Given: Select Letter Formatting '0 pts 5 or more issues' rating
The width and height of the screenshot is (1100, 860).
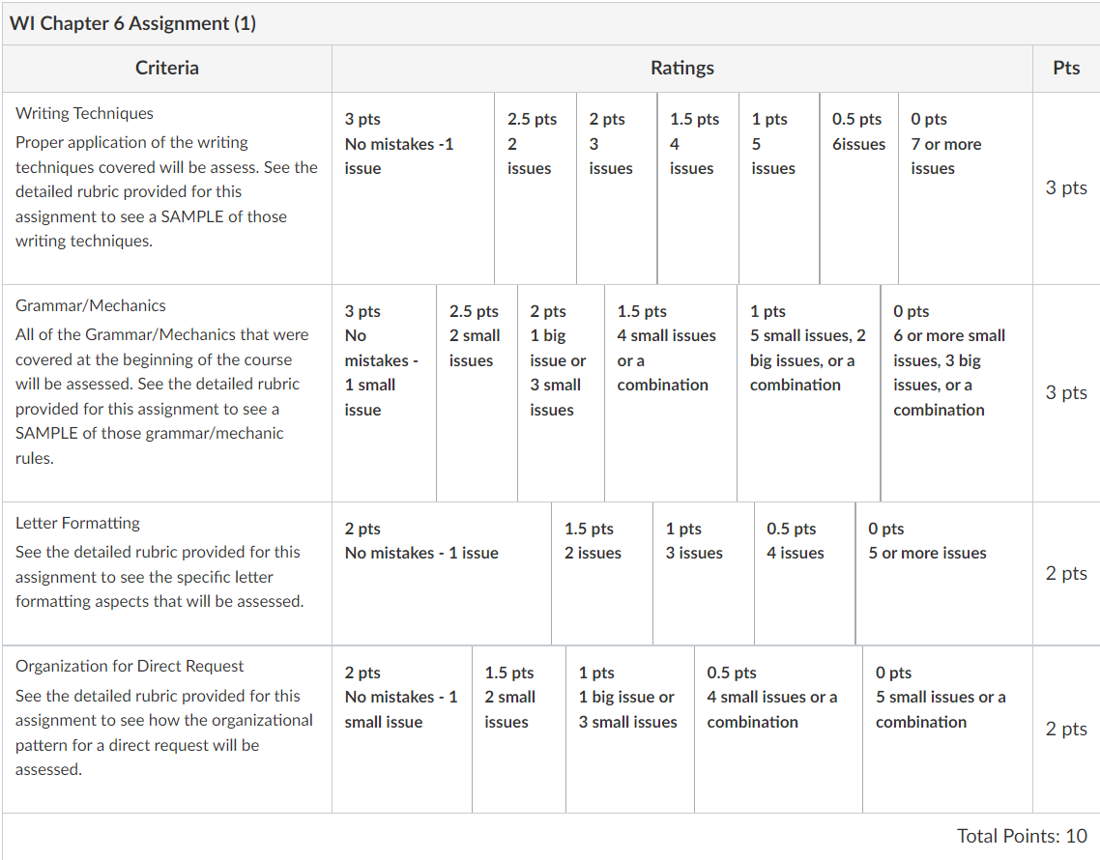Looking at the screenshot, I should [944, 573].
